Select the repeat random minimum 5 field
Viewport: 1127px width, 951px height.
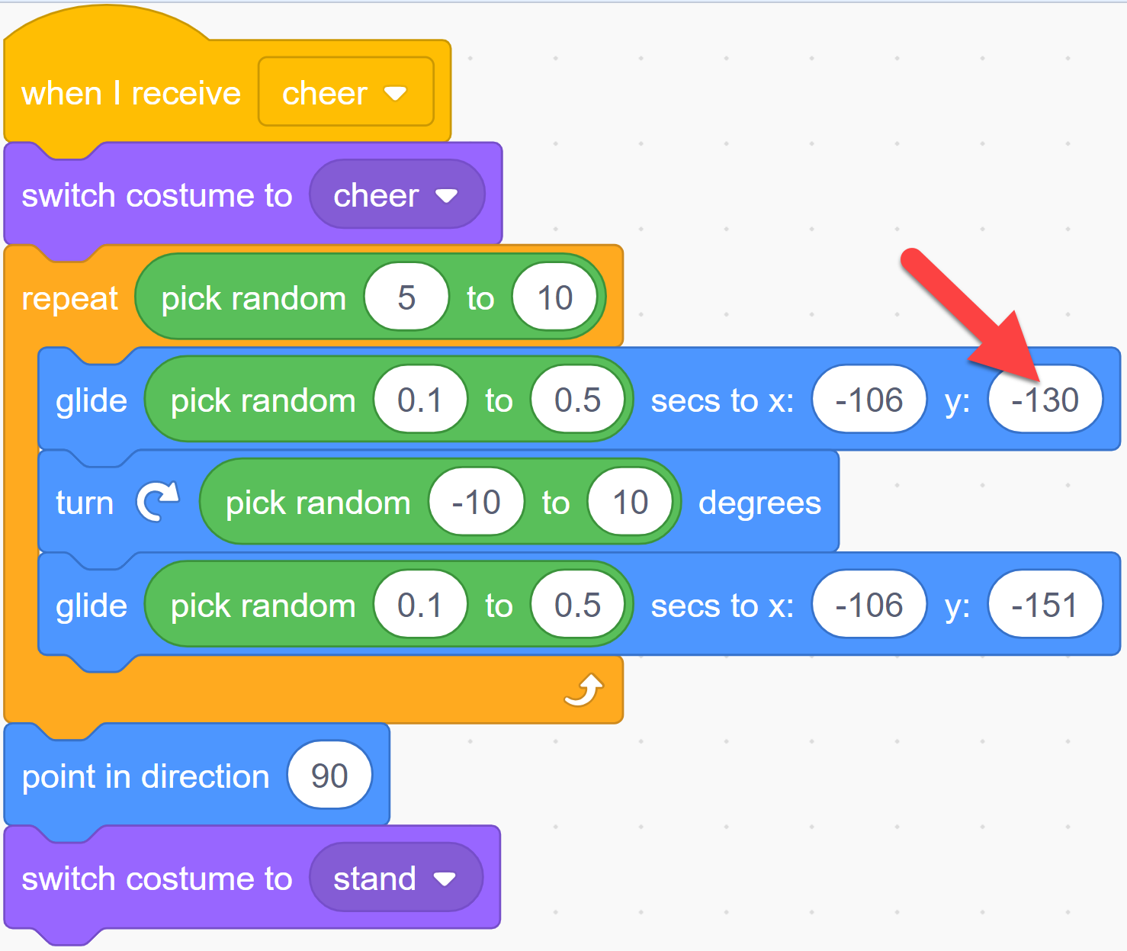[x=406, y=297]
